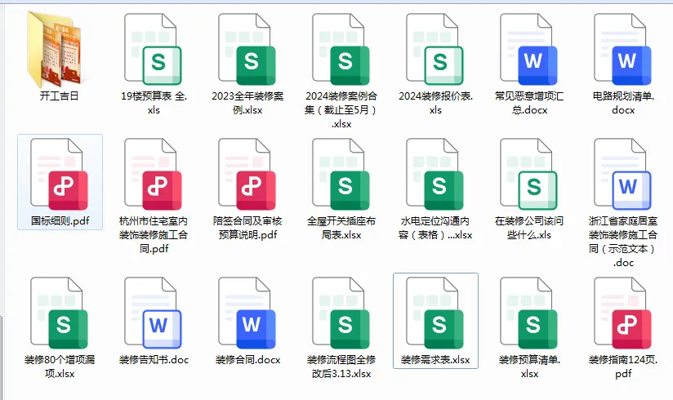
Task: Select the 2023全年装修案例.xlsx spreadsheet icon
Action: [247, 49]
